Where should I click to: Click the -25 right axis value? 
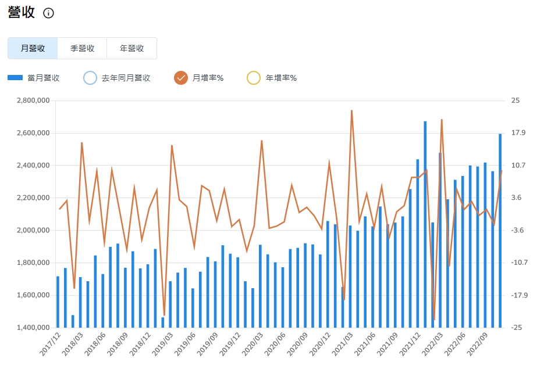click(x=517, y=328)
